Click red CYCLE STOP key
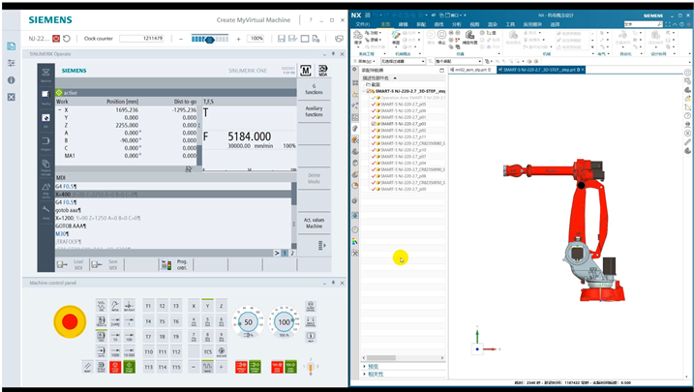This screenshot has width=694, height=392. coord(115,367)
